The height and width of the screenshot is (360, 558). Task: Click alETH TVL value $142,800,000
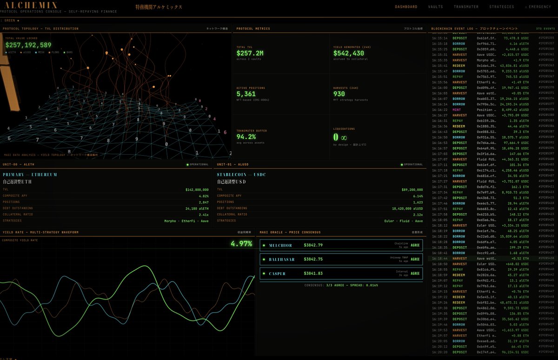tap(197, 190)
